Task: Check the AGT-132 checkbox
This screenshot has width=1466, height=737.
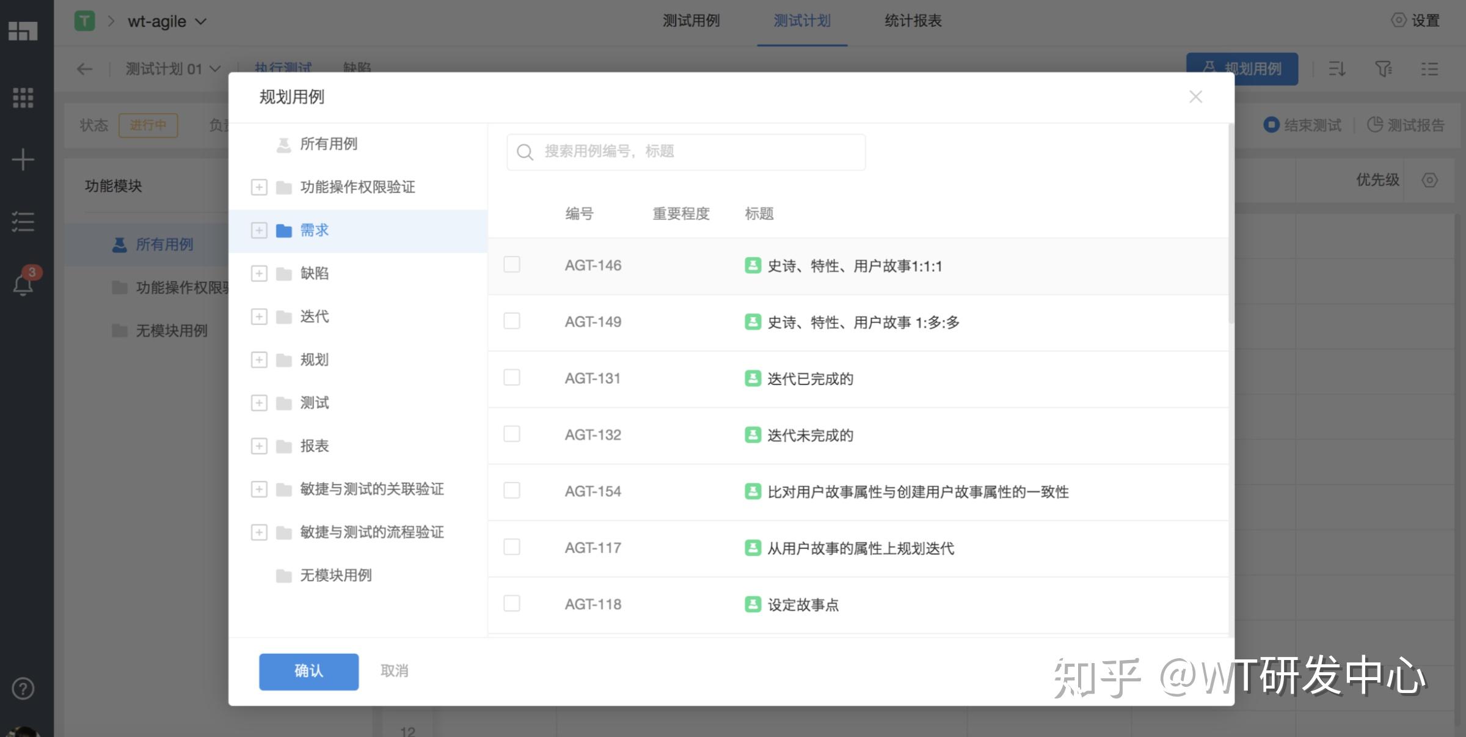Action: 512,434
